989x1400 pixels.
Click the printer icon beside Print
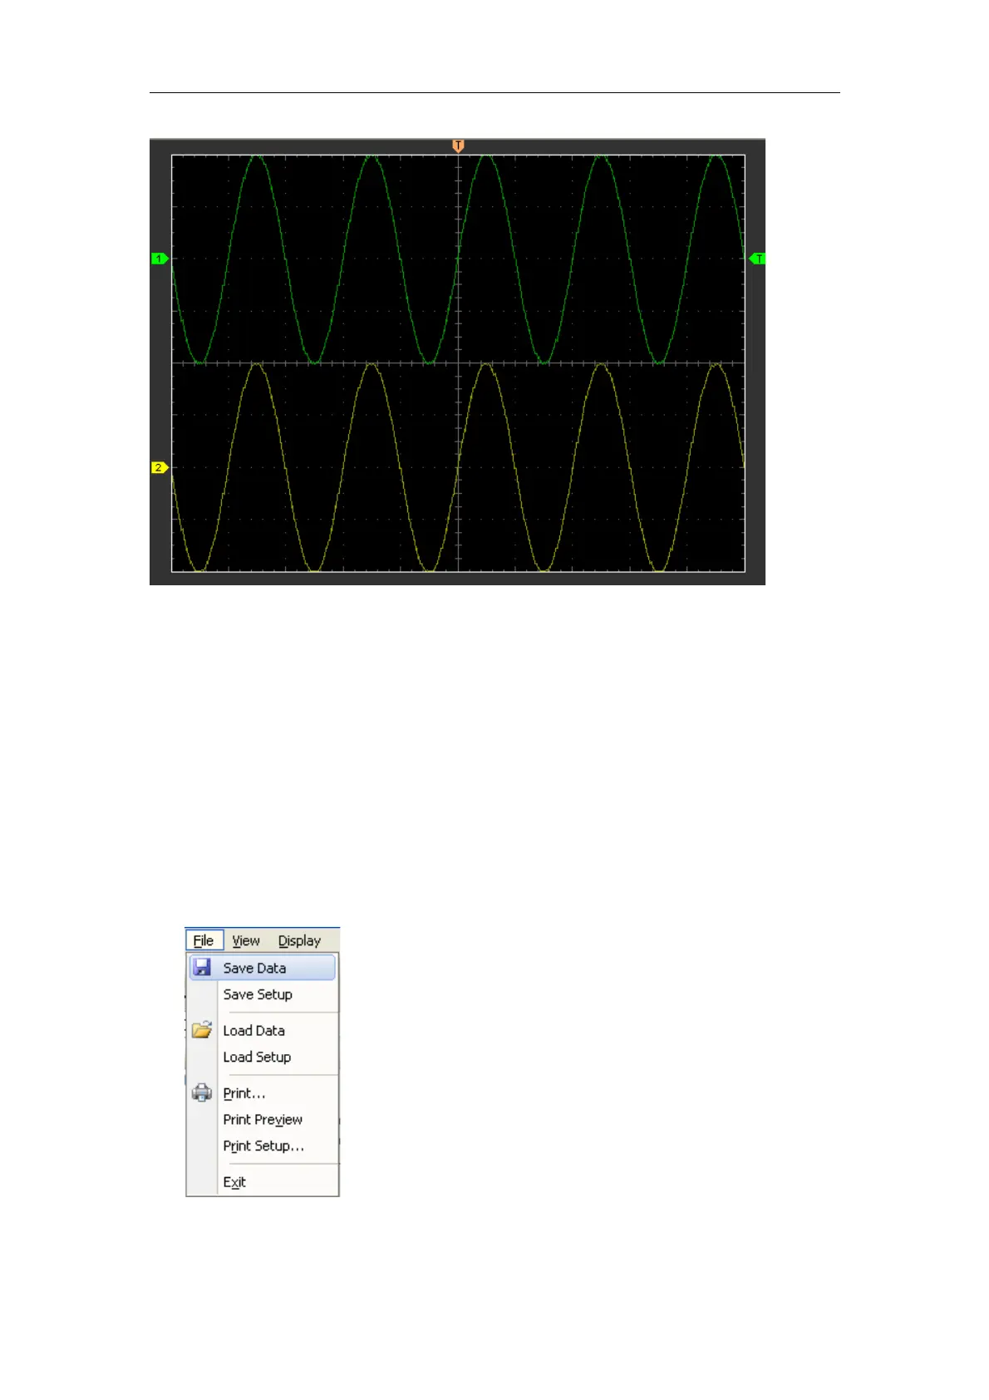coord(202,1093)
